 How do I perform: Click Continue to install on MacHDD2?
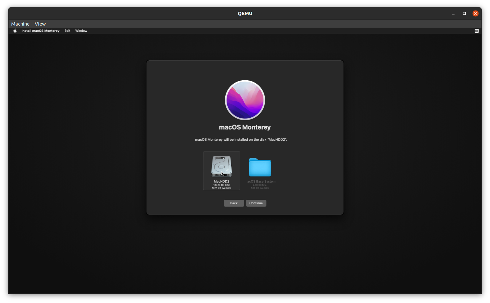tap(256, 203)
